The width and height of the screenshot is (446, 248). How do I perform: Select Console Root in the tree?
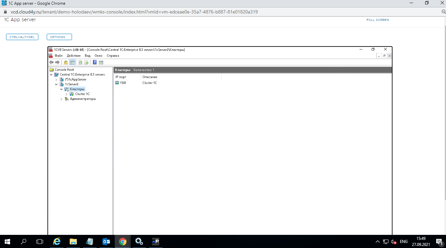coord(64,70)
